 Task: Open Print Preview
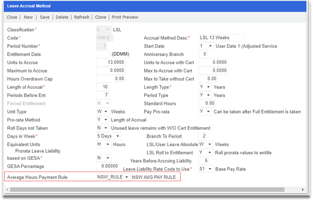coord(125,17)
